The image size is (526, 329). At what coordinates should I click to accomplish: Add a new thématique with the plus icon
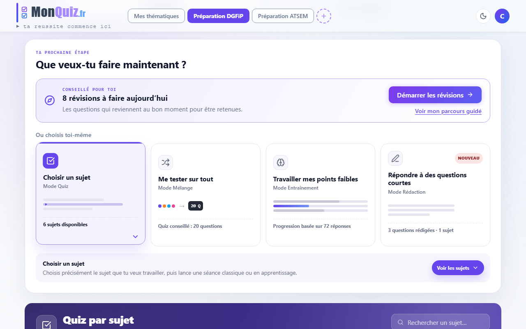point(324,16)
